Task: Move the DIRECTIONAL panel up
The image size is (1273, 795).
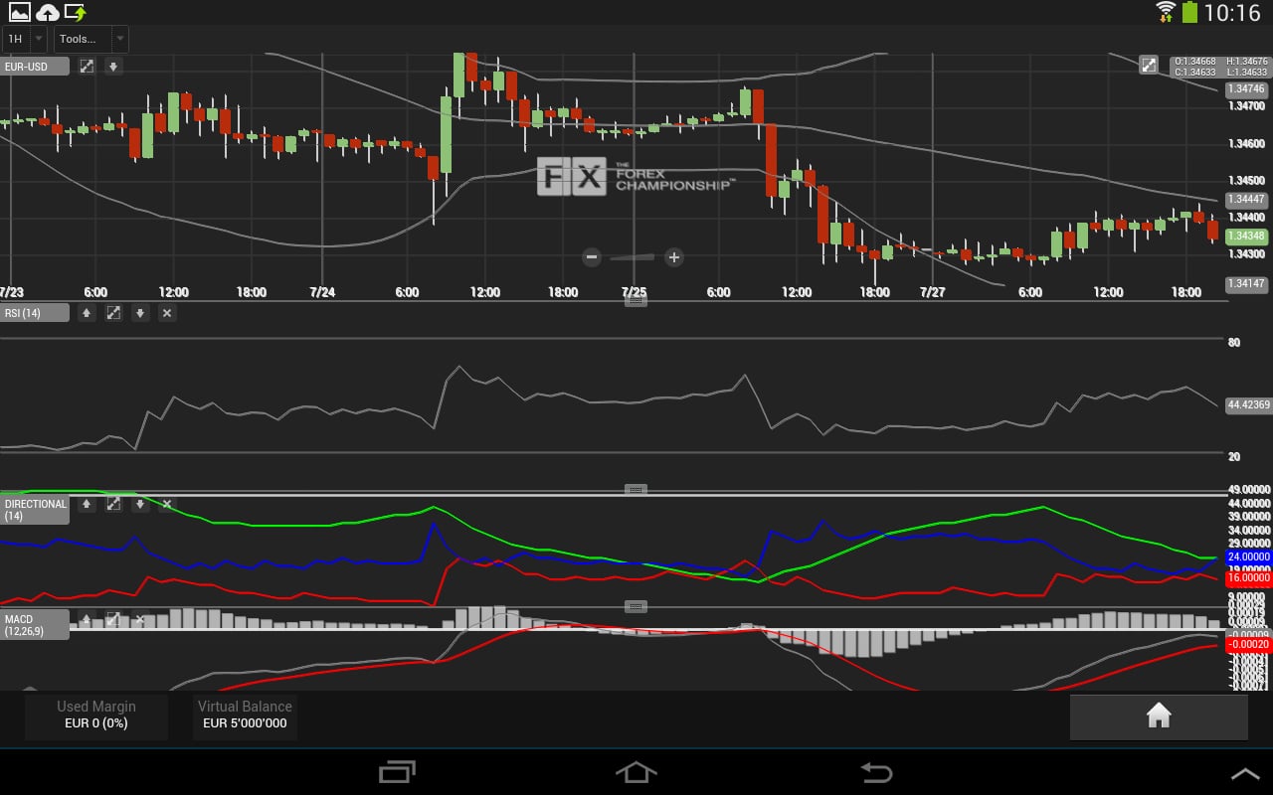Action: (88, 505)
